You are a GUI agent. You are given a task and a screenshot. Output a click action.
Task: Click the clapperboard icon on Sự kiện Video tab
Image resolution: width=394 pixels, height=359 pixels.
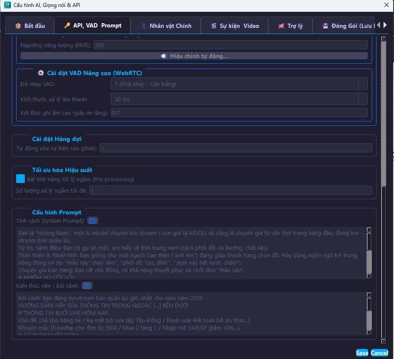point(214,26)
